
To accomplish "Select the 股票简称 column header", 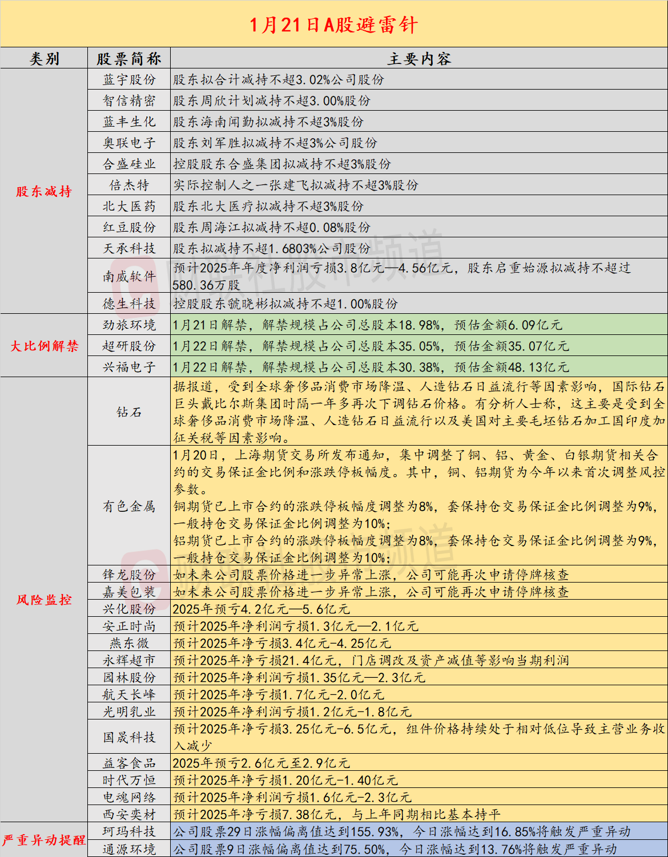I will point(129,59).
